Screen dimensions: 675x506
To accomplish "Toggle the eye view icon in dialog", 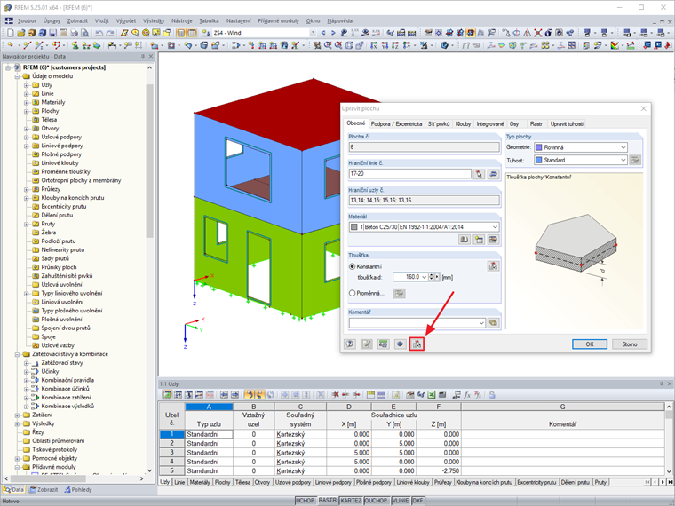I will pyautogui.click(x=400, y=344).
